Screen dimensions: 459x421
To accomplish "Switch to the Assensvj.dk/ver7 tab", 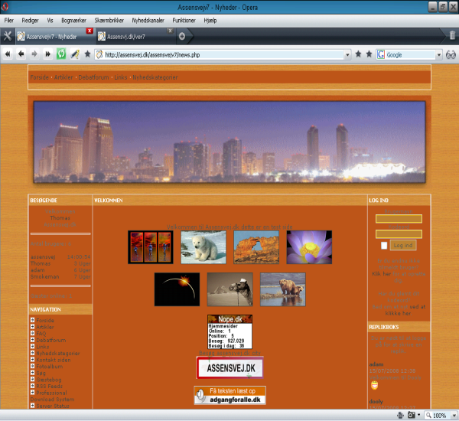I will click(x=135, y=37).
